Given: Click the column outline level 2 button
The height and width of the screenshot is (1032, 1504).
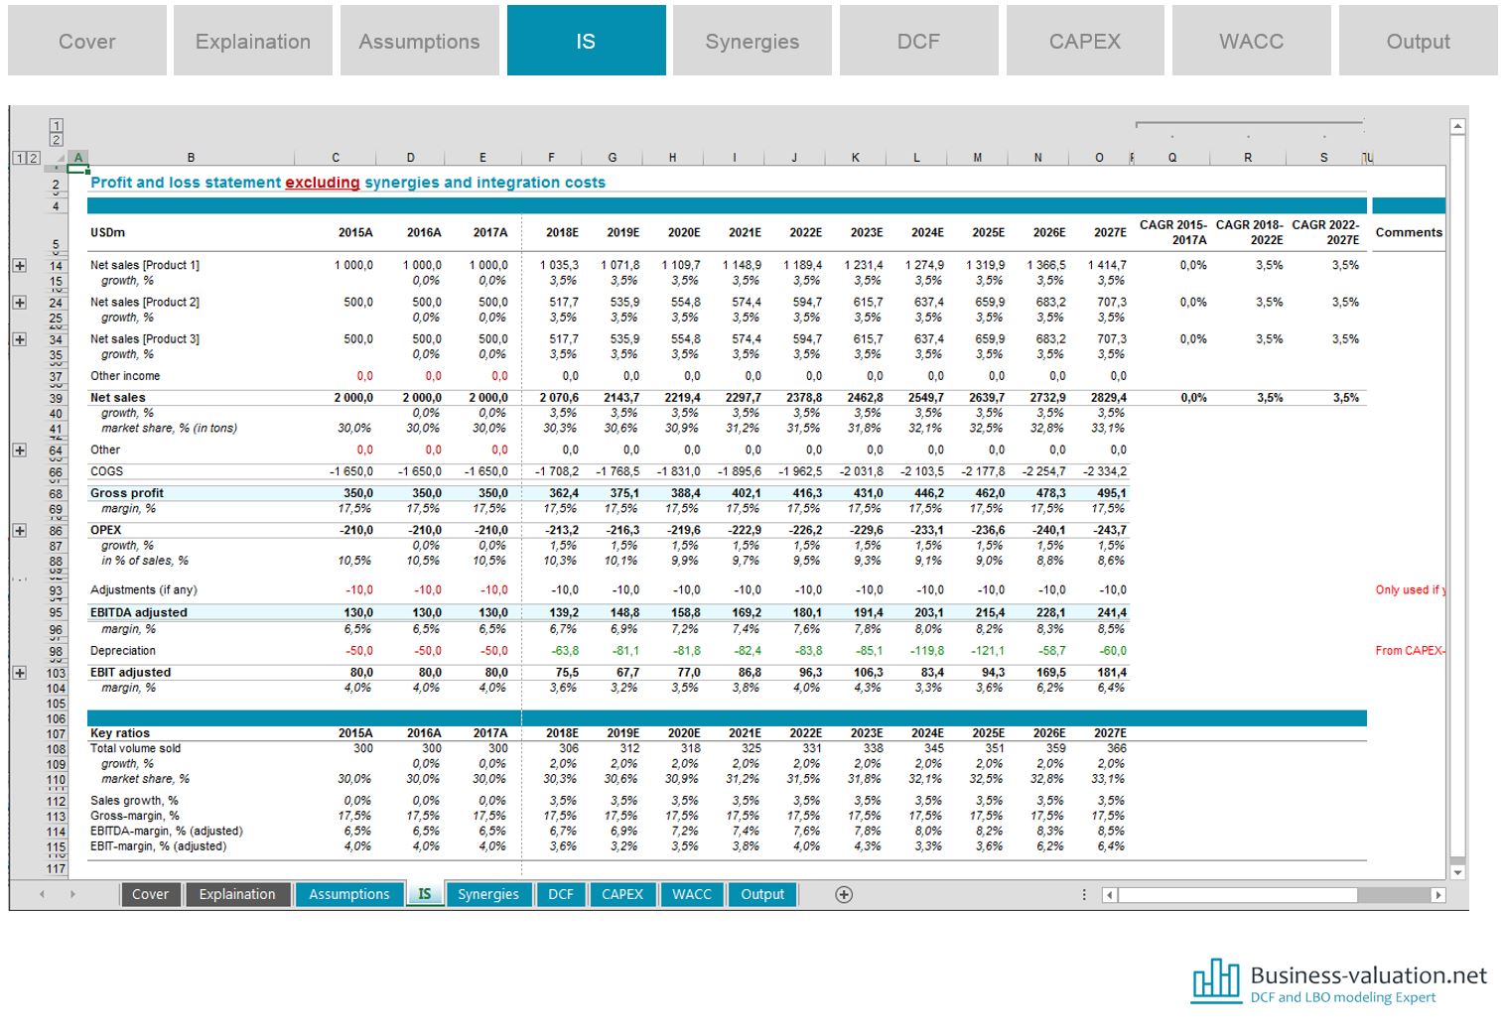Looking at the screenshot, I should (57, 138).
